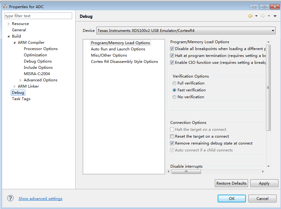Click the Restore Defaults button
The height and width of the screenshot is (209, 281).
point(231,183)
